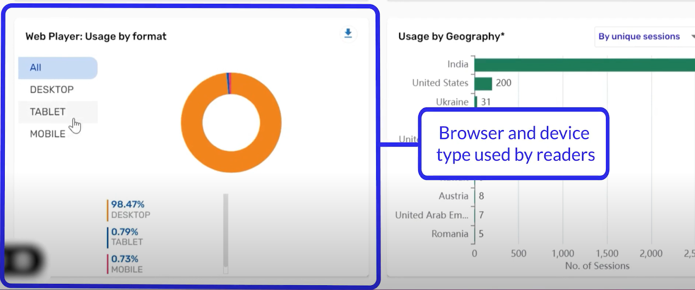Click the India bar in geography chart
Image resolution: width=695 pixels, height=290 pixels.
[x=584, y=65]
